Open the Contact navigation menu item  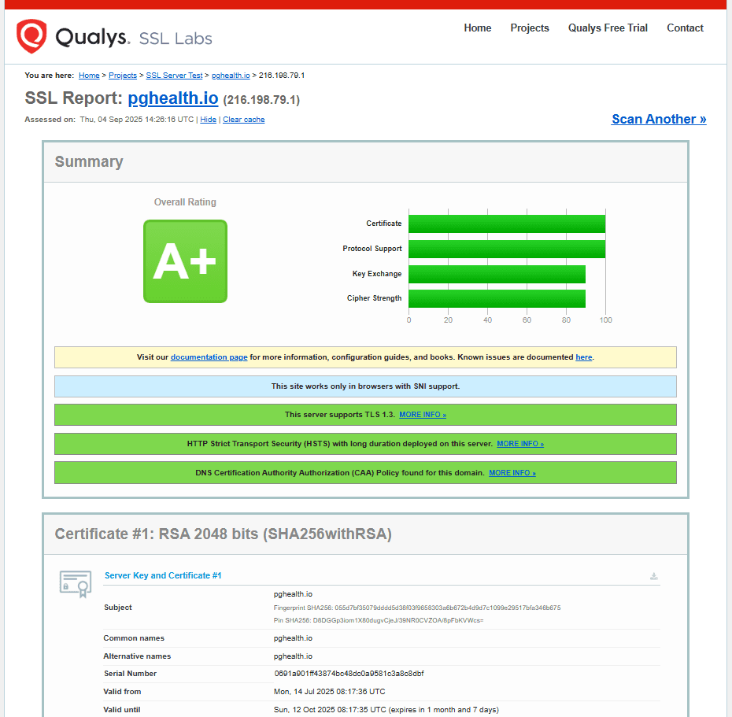pos(685,28)
